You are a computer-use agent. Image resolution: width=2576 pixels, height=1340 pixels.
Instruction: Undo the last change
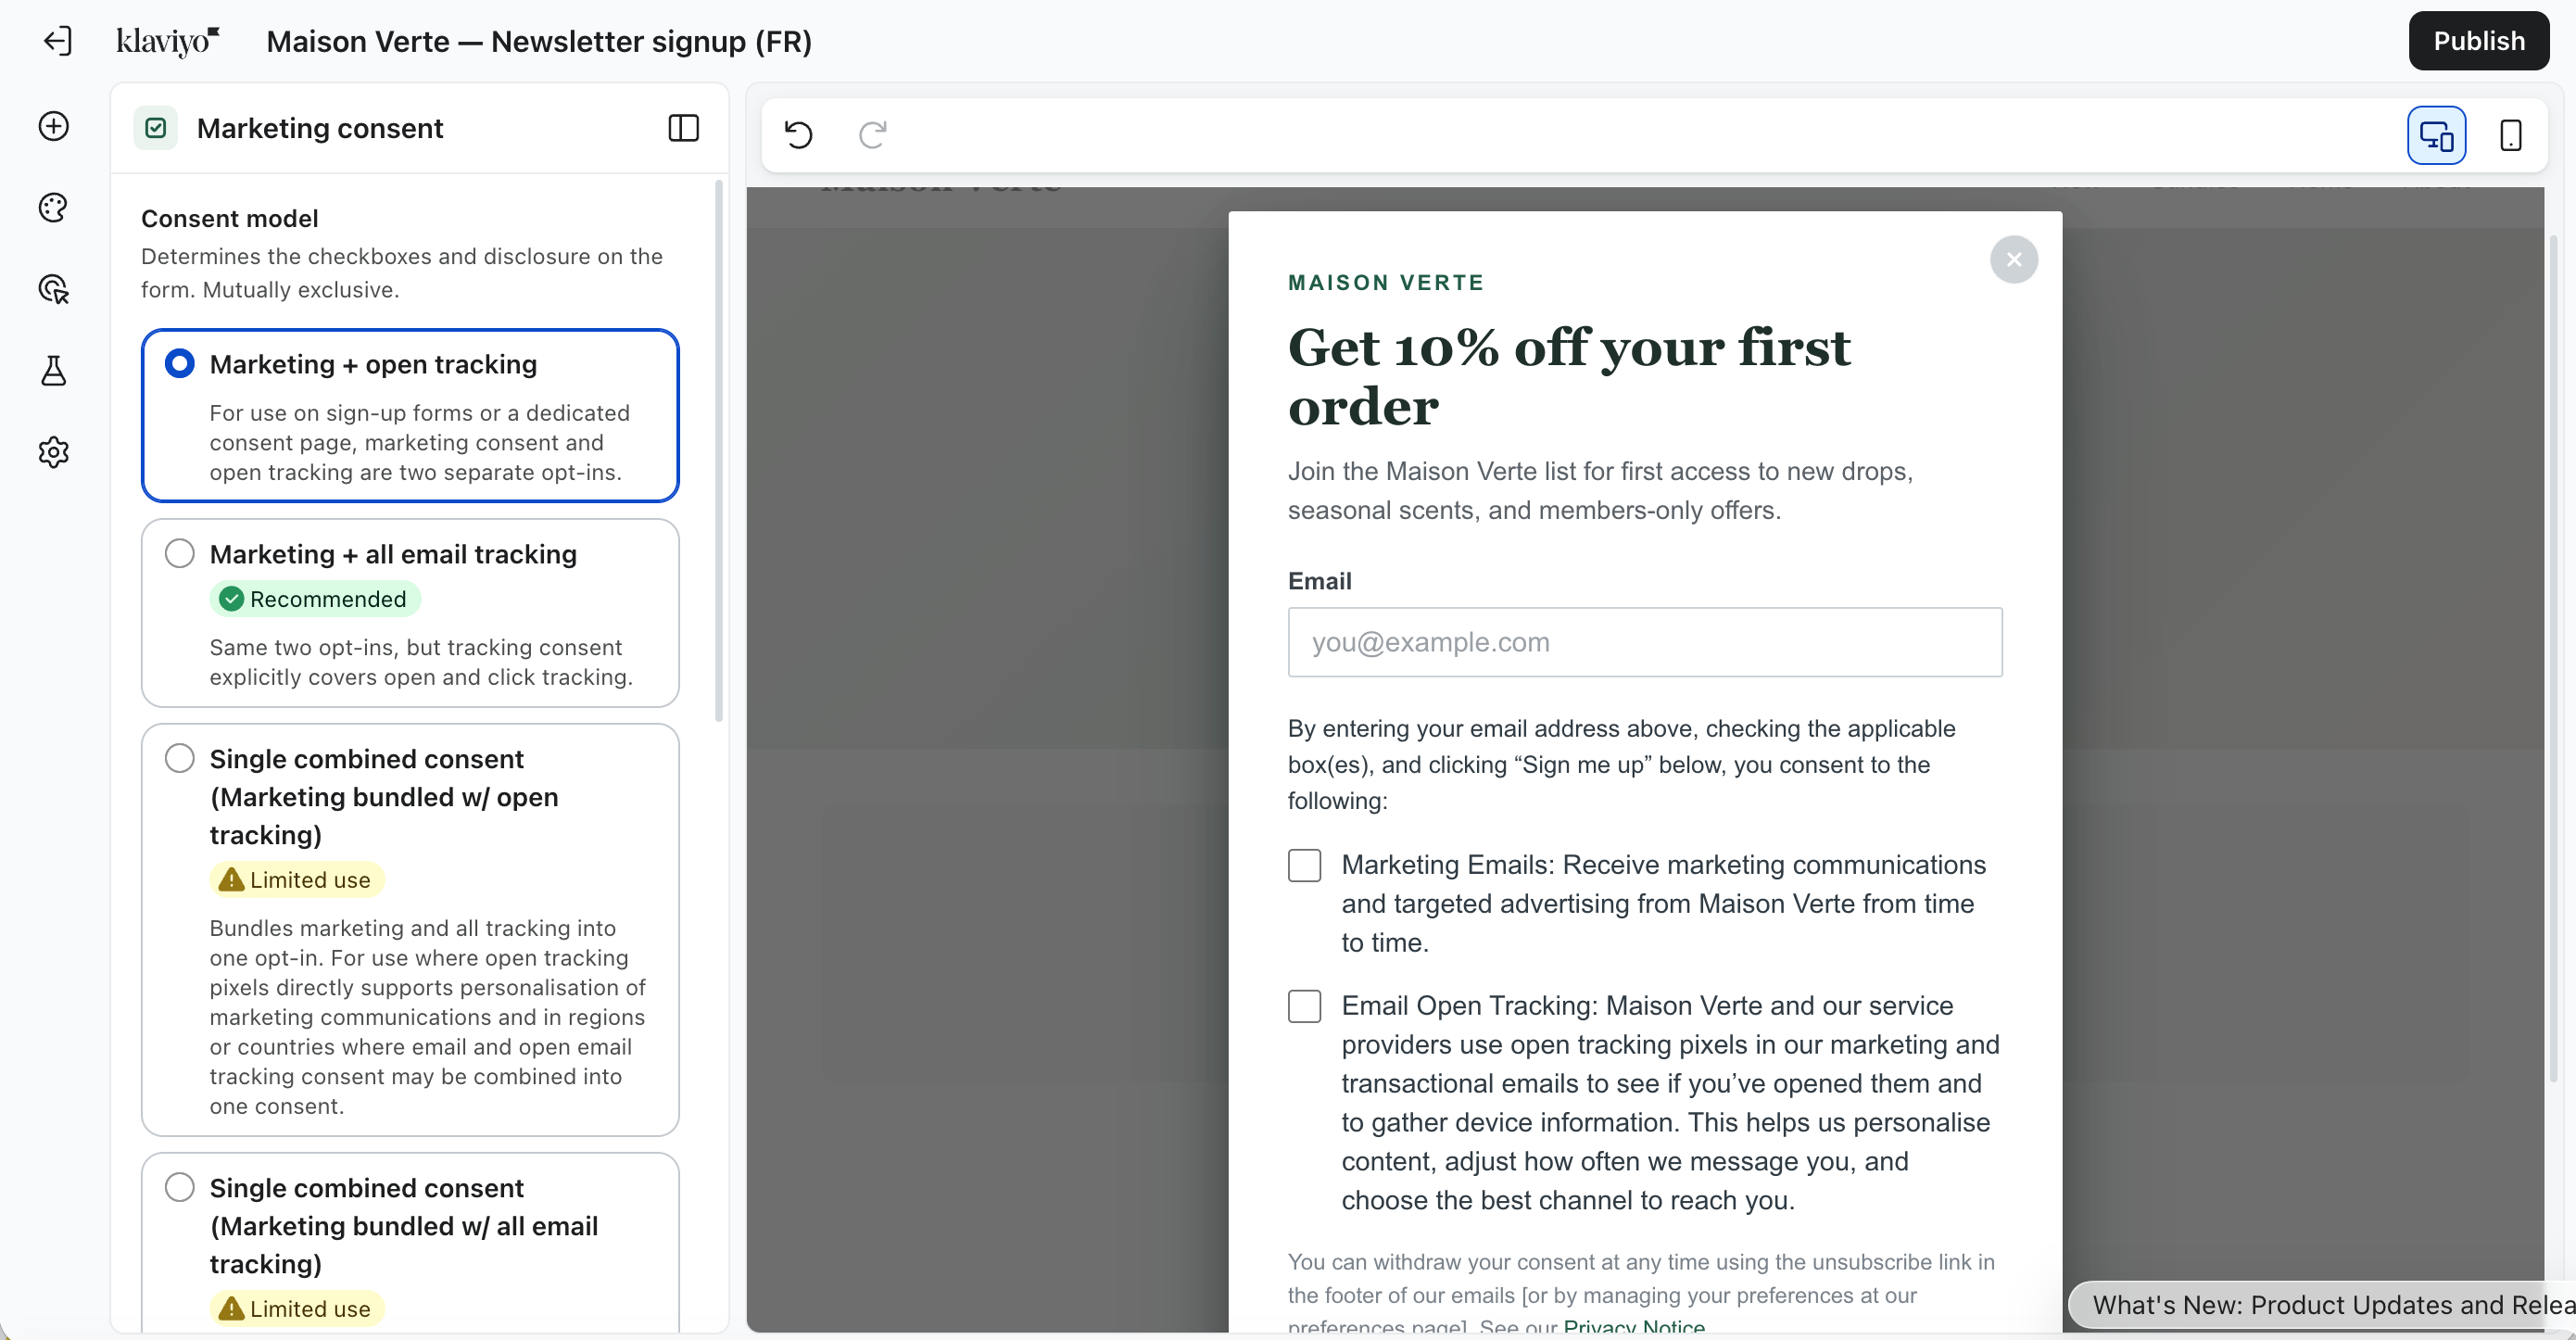click(x=799, y=134)
